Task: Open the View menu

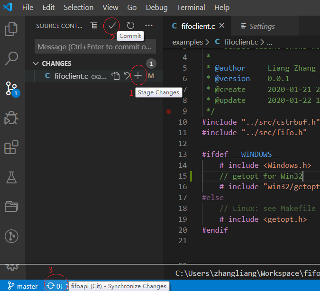Action: click(110, 8)
